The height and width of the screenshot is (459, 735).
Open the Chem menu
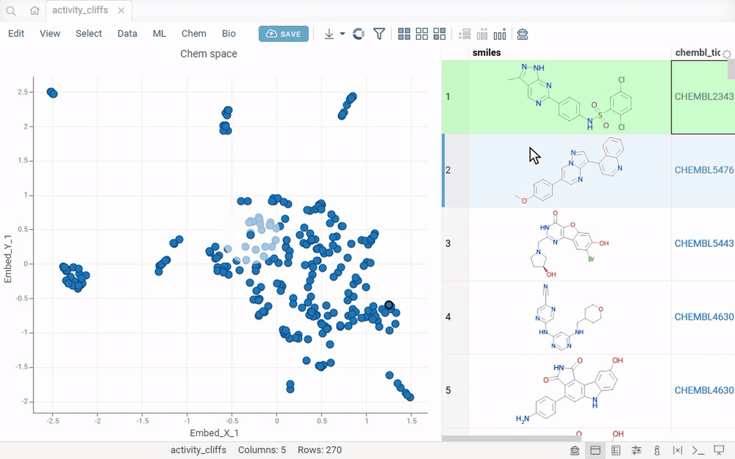(x=194, y=34)
